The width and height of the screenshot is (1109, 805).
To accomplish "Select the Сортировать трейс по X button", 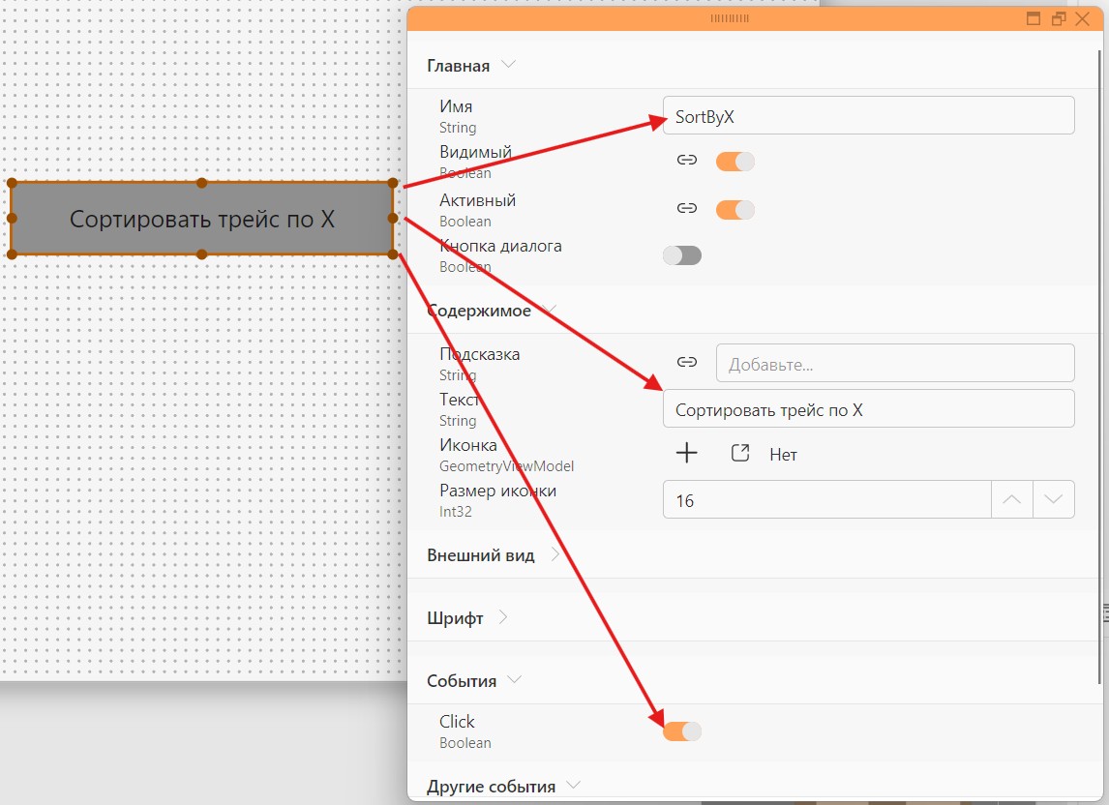I will tap(201, 219).
